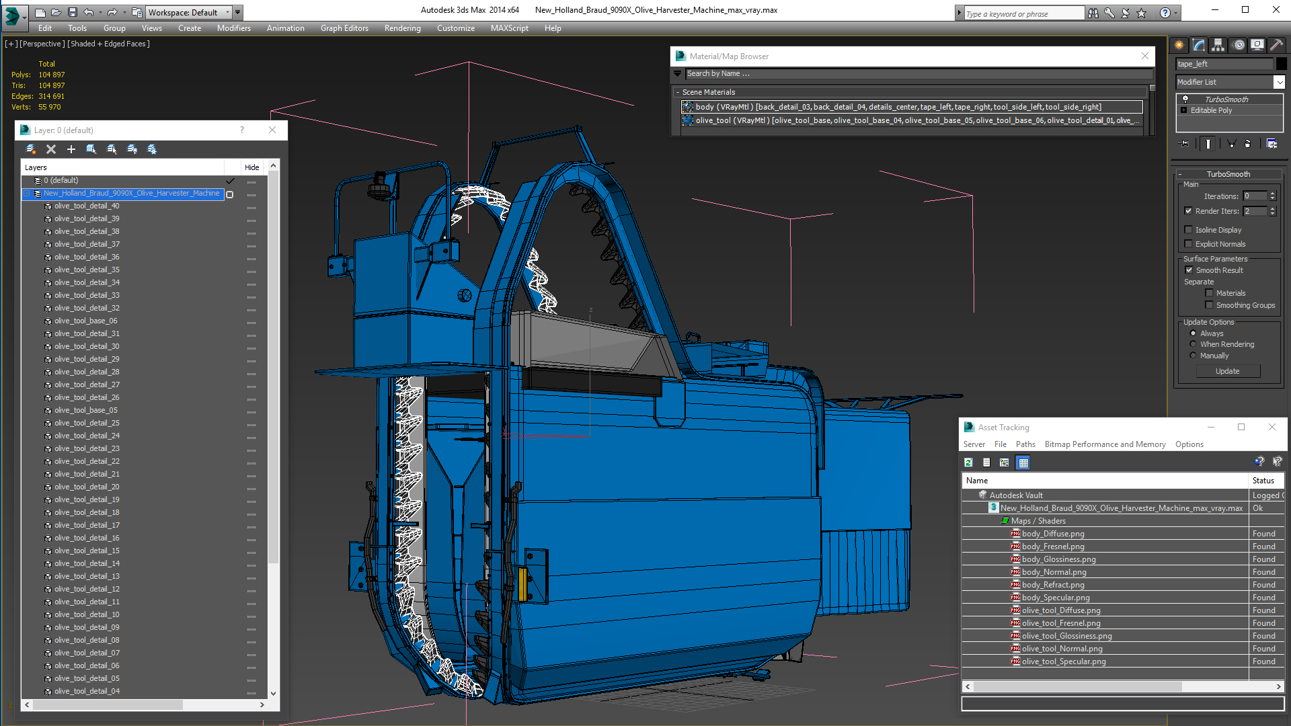Click the Search by Name field

tap(918, 74)
